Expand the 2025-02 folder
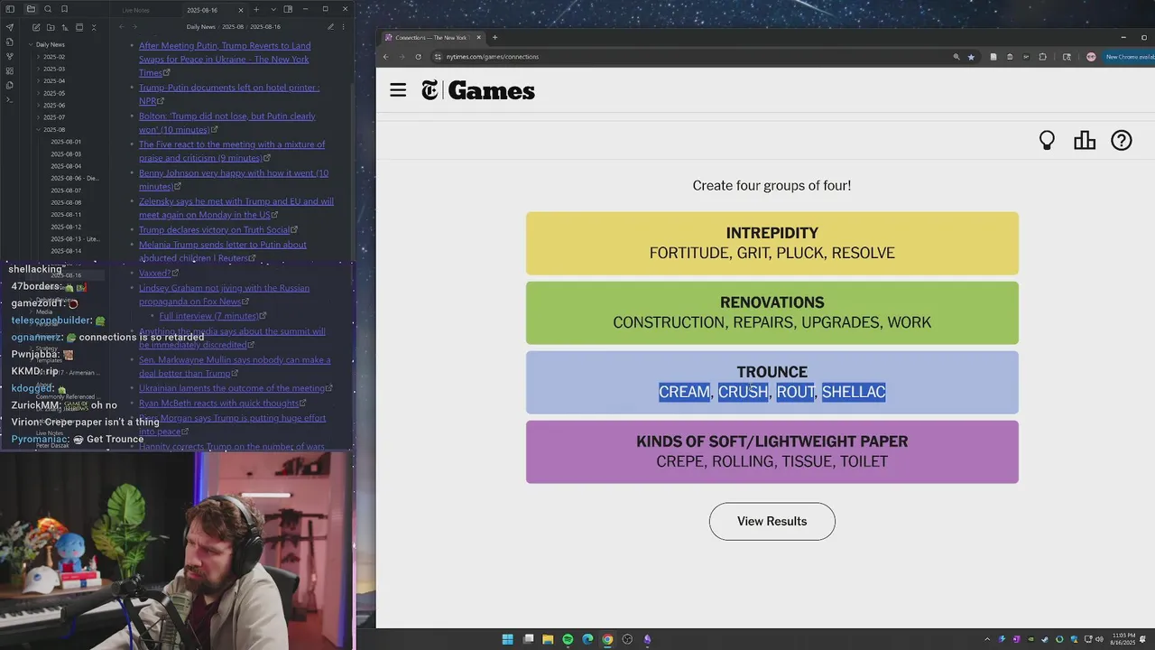 pos(54,57)
